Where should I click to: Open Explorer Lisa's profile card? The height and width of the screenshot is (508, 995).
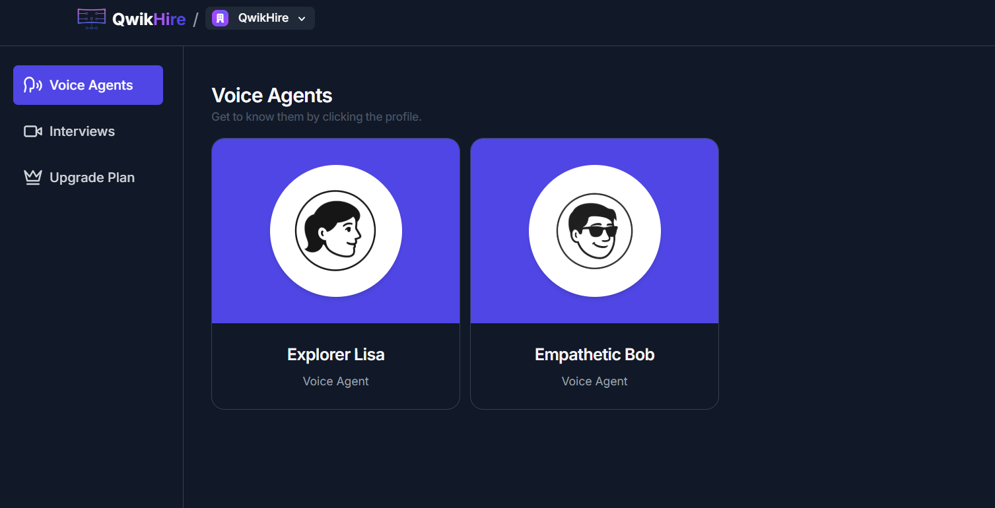(x=335, y=272)
